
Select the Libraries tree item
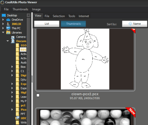coord(17,33)
